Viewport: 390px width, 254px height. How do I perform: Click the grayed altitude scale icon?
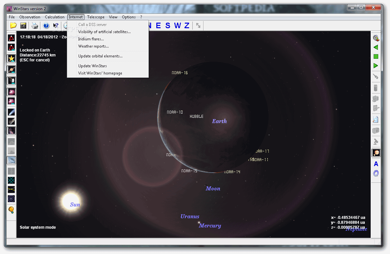tap(11, 171)
